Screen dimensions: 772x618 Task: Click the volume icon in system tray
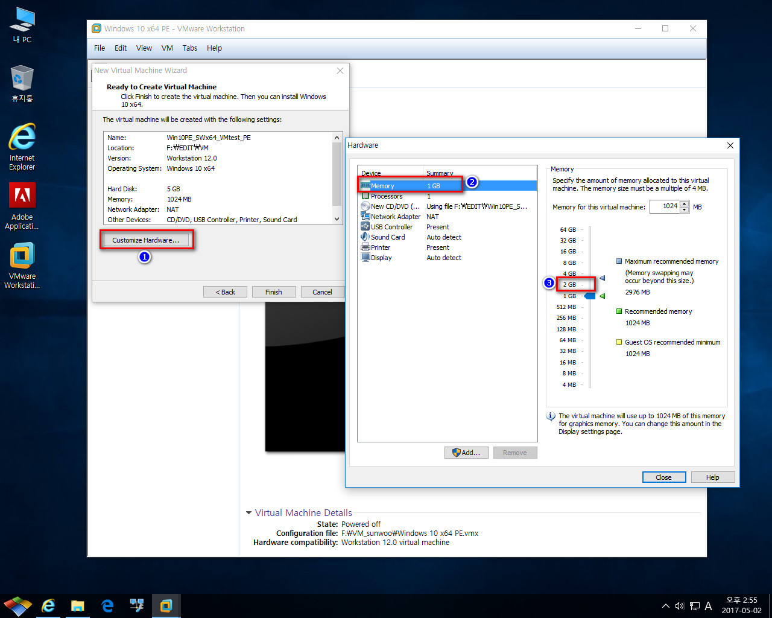pos(680,606)
